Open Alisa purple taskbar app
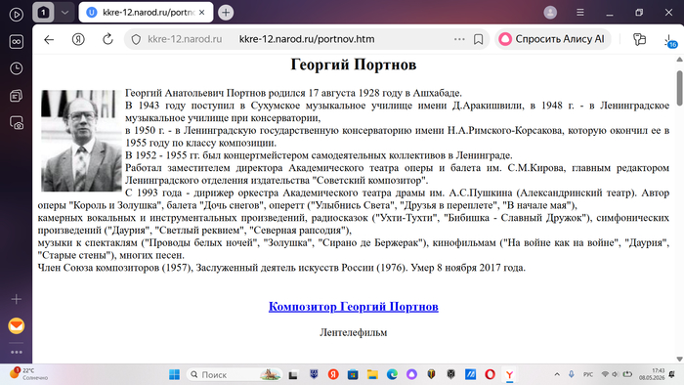The height and width of the screenshot is (385, 684). pyautogui.click(x=411, y=374)
